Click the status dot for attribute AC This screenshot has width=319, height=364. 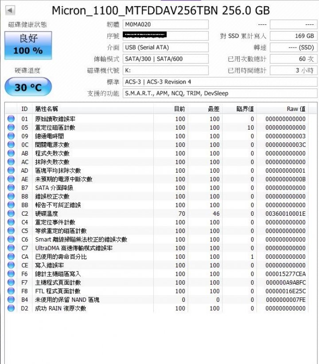pos(11,162)
